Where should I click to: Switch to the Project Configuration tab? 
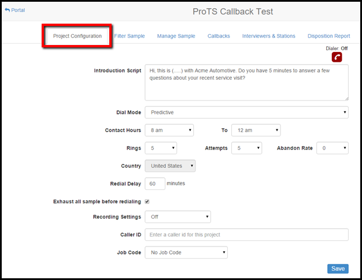tap(77, 36)
